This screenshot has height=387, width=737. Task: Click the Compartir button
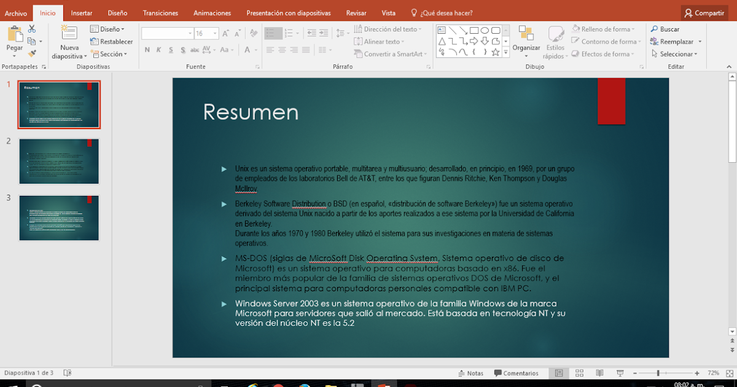[x=704, y=12]
